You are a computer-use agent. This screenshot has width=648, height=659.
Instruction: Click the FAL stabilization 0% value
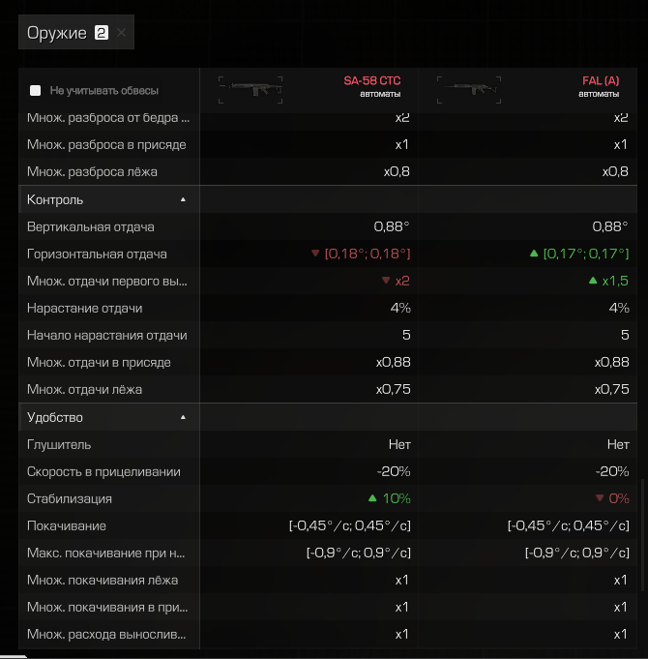(619, 498)
